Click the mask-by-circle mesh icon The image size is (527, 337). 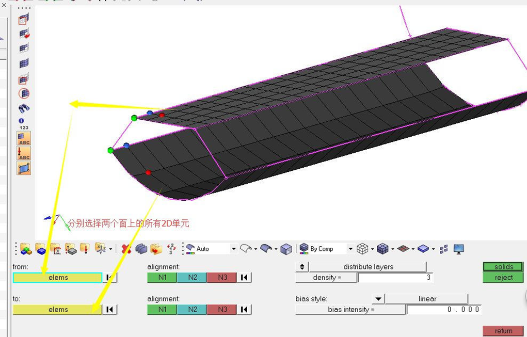tap(24, 93)
